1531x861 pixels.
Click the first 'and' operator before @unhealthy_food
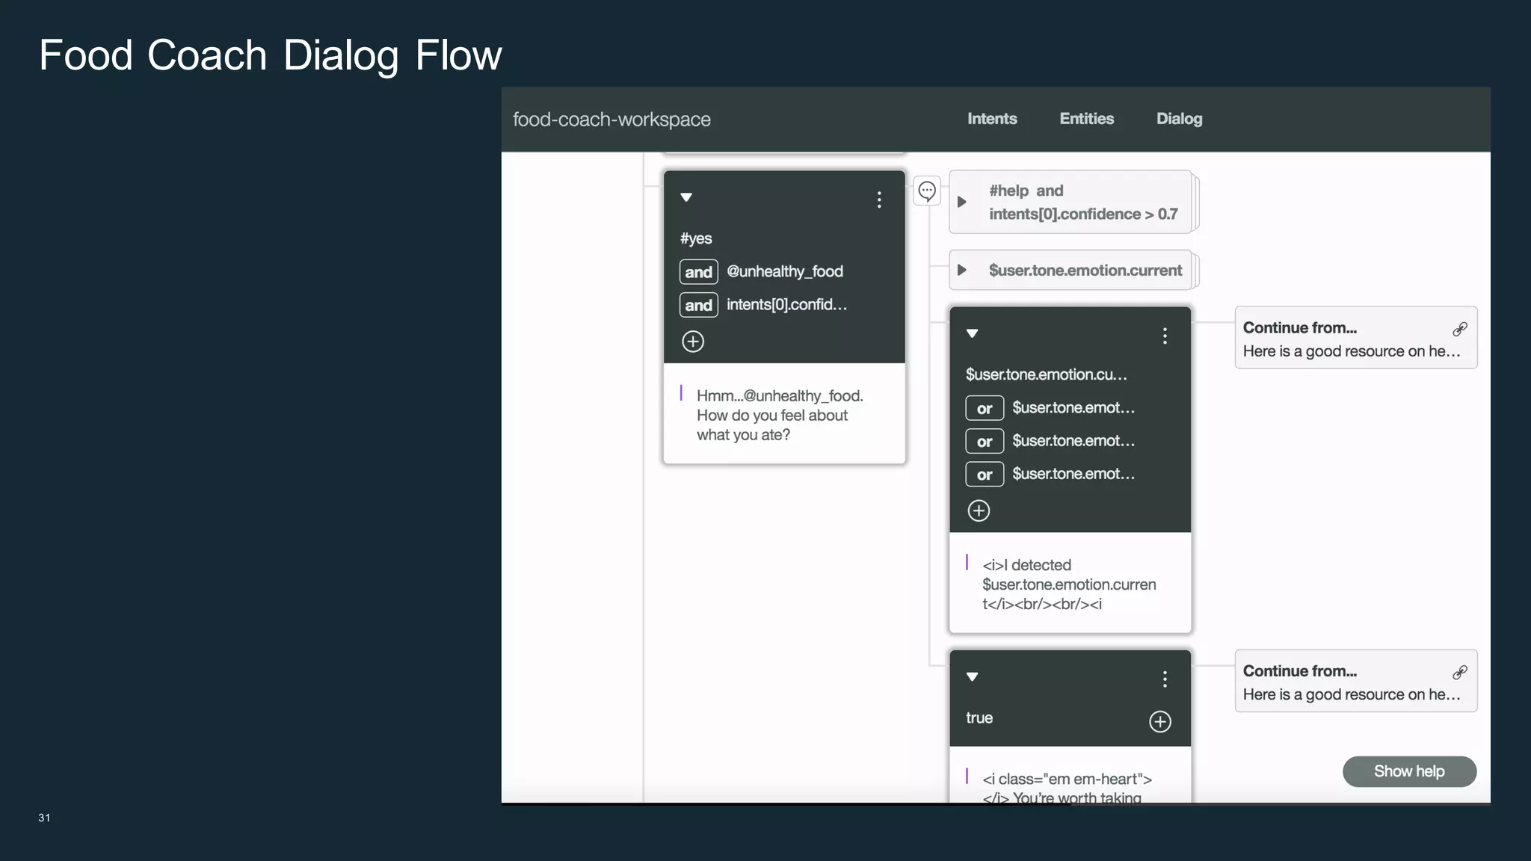tap(698, 272)
